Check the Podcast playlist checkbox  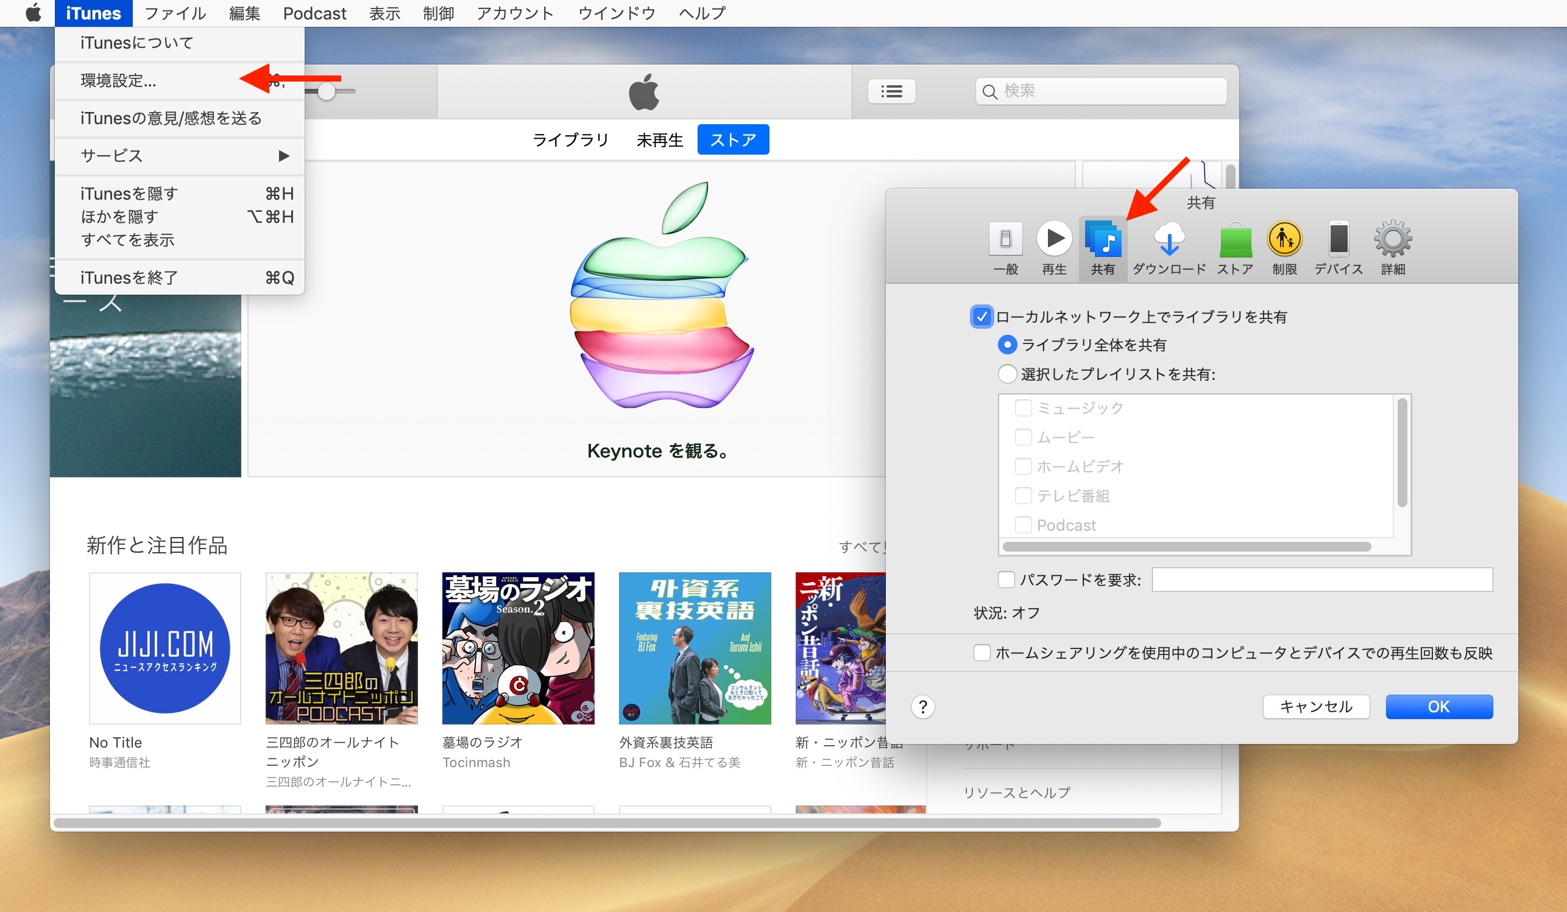pos(1023,525)
